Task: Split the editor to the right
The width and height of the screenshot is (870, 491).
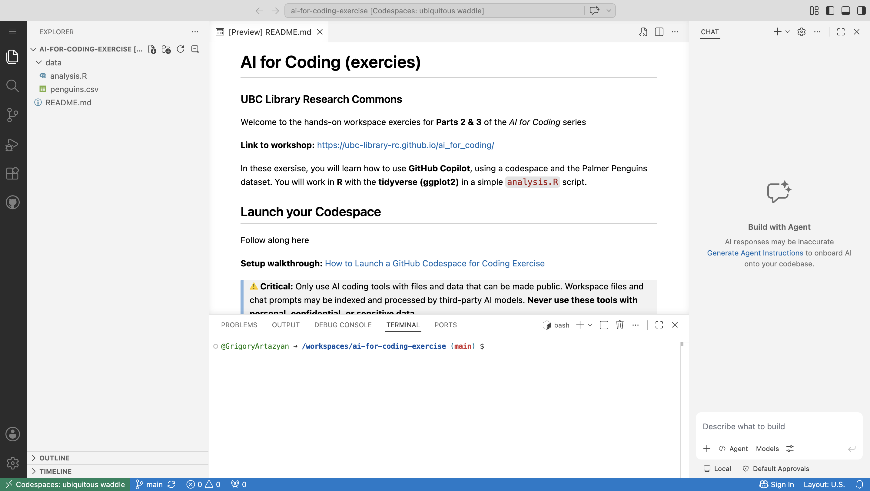Action: pyautogui.click(x=659, y=32)
